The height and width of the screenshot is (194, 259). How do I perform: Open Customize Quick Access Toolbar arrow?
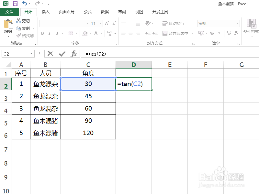tap(49, 4)
